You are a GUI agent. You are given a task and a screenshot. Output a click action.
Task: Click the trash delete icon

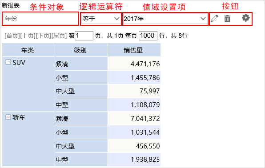(227, 18)
